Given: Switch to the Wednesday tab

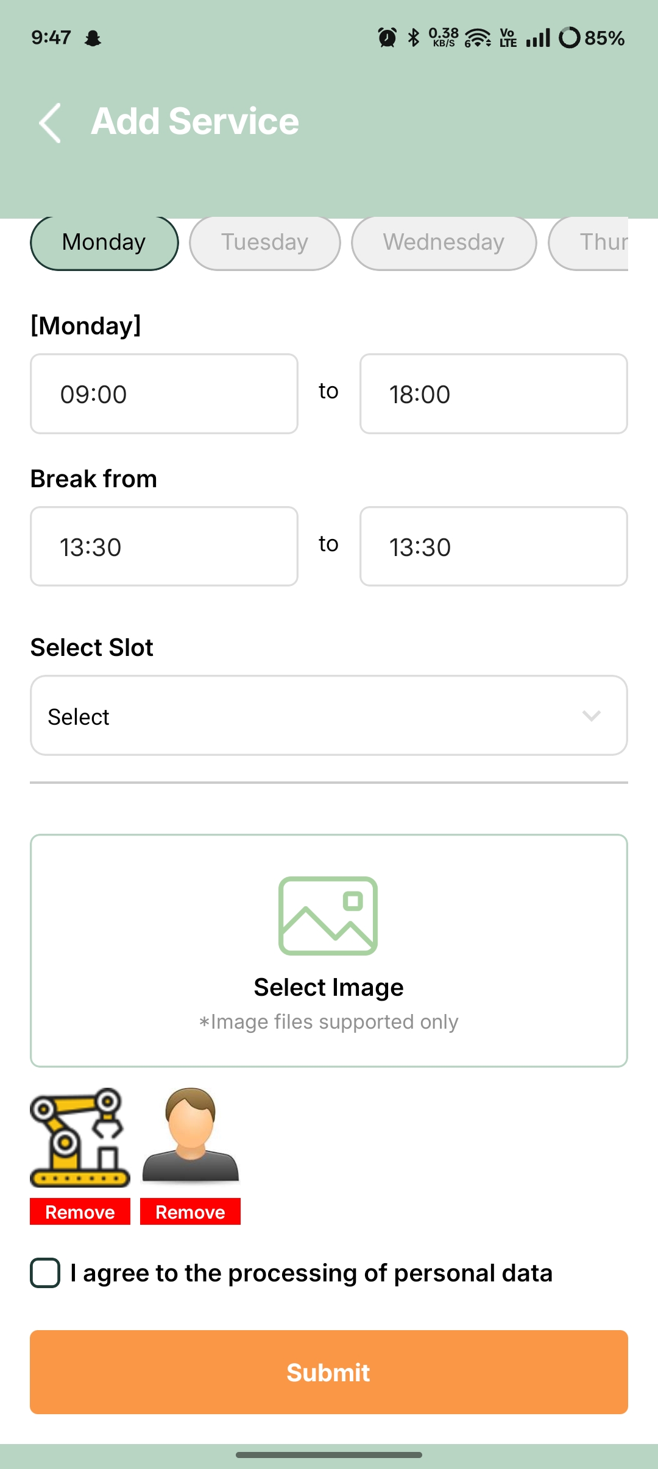Looking at the screenshot, I should (444, 242).
